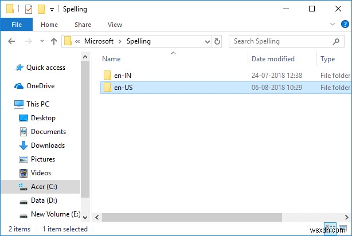
Task: Click the navigation pane vertical scrollbar thumb
Action: [85, 129]
